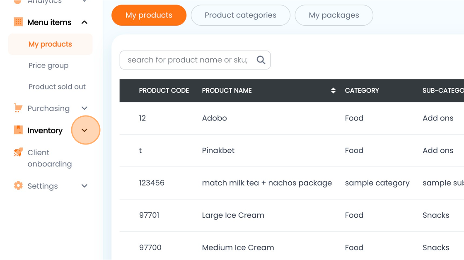The width and height of the screenshot is (464, 260).
Task: Collapse the Menu items chevron
Action: [x=85, y=22]
